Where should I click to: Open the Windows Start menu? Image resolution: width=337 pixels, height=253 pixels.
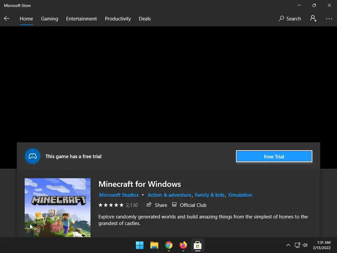pos(140,245)
